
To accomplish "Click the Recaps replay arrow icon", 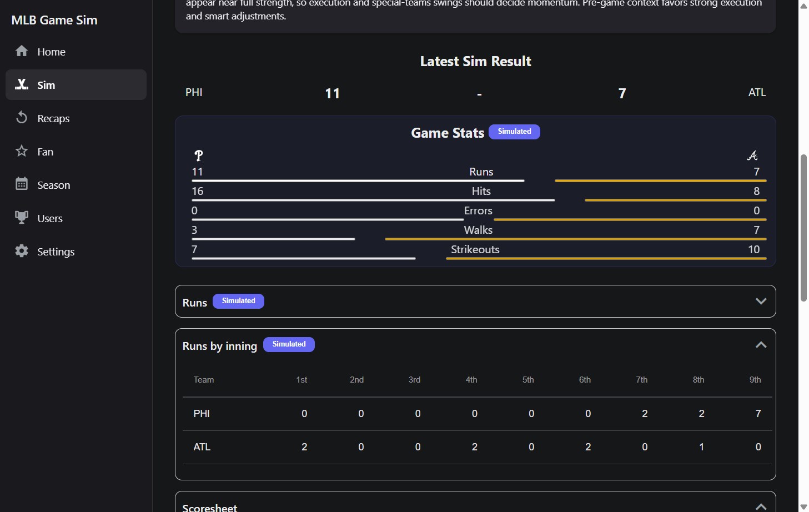I will click(x=22, y=118).
